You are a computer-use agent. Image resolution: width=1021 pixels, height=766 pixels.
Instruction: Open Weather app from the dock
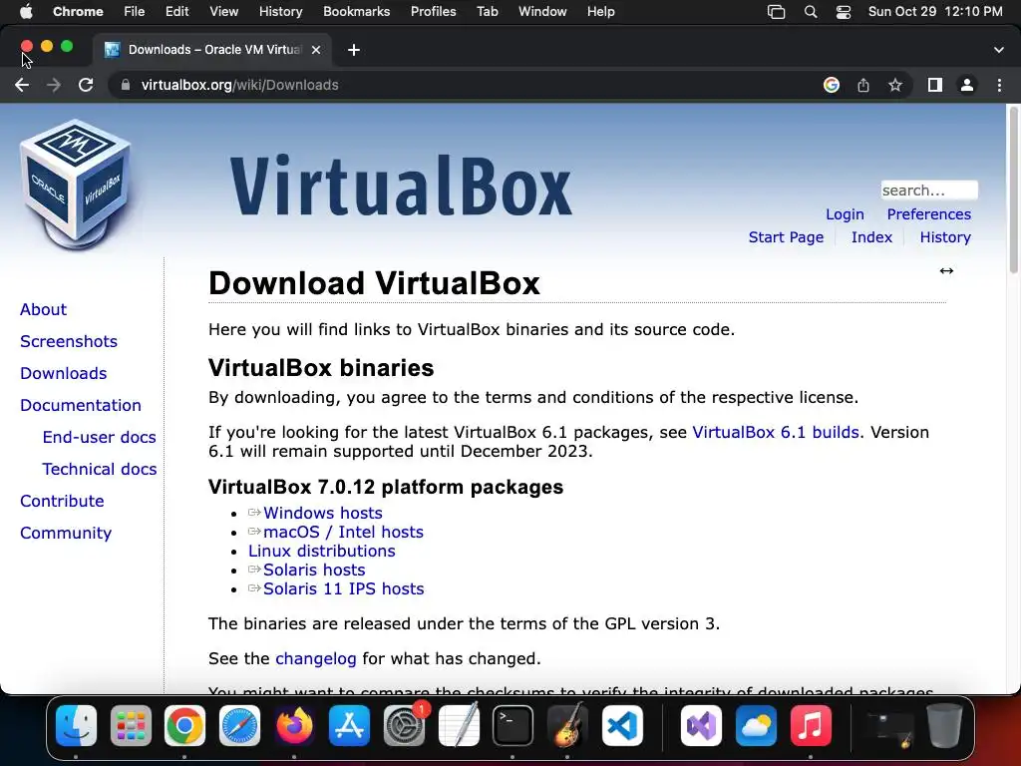click(756, 726)
